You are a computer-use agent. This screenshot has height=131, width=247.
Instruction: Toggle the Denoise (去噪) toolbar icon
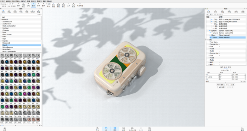point(28,5)
